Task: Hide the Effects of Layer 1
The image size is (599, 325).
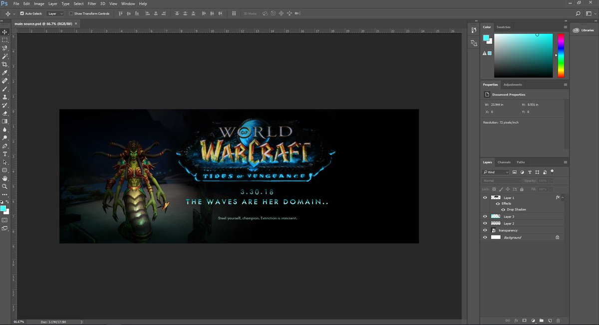Action: pos(498,204)
